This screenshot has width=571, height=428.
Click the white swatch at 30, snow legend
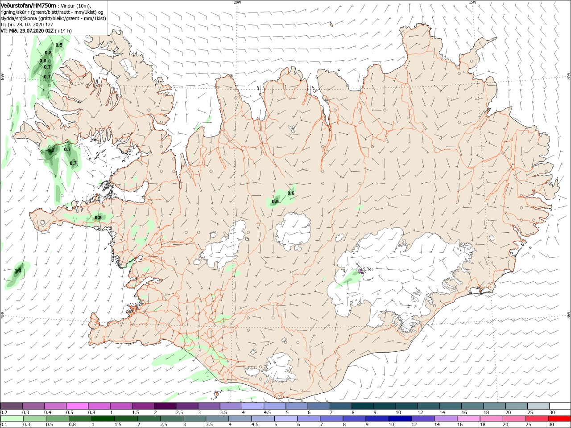[560, 406]
